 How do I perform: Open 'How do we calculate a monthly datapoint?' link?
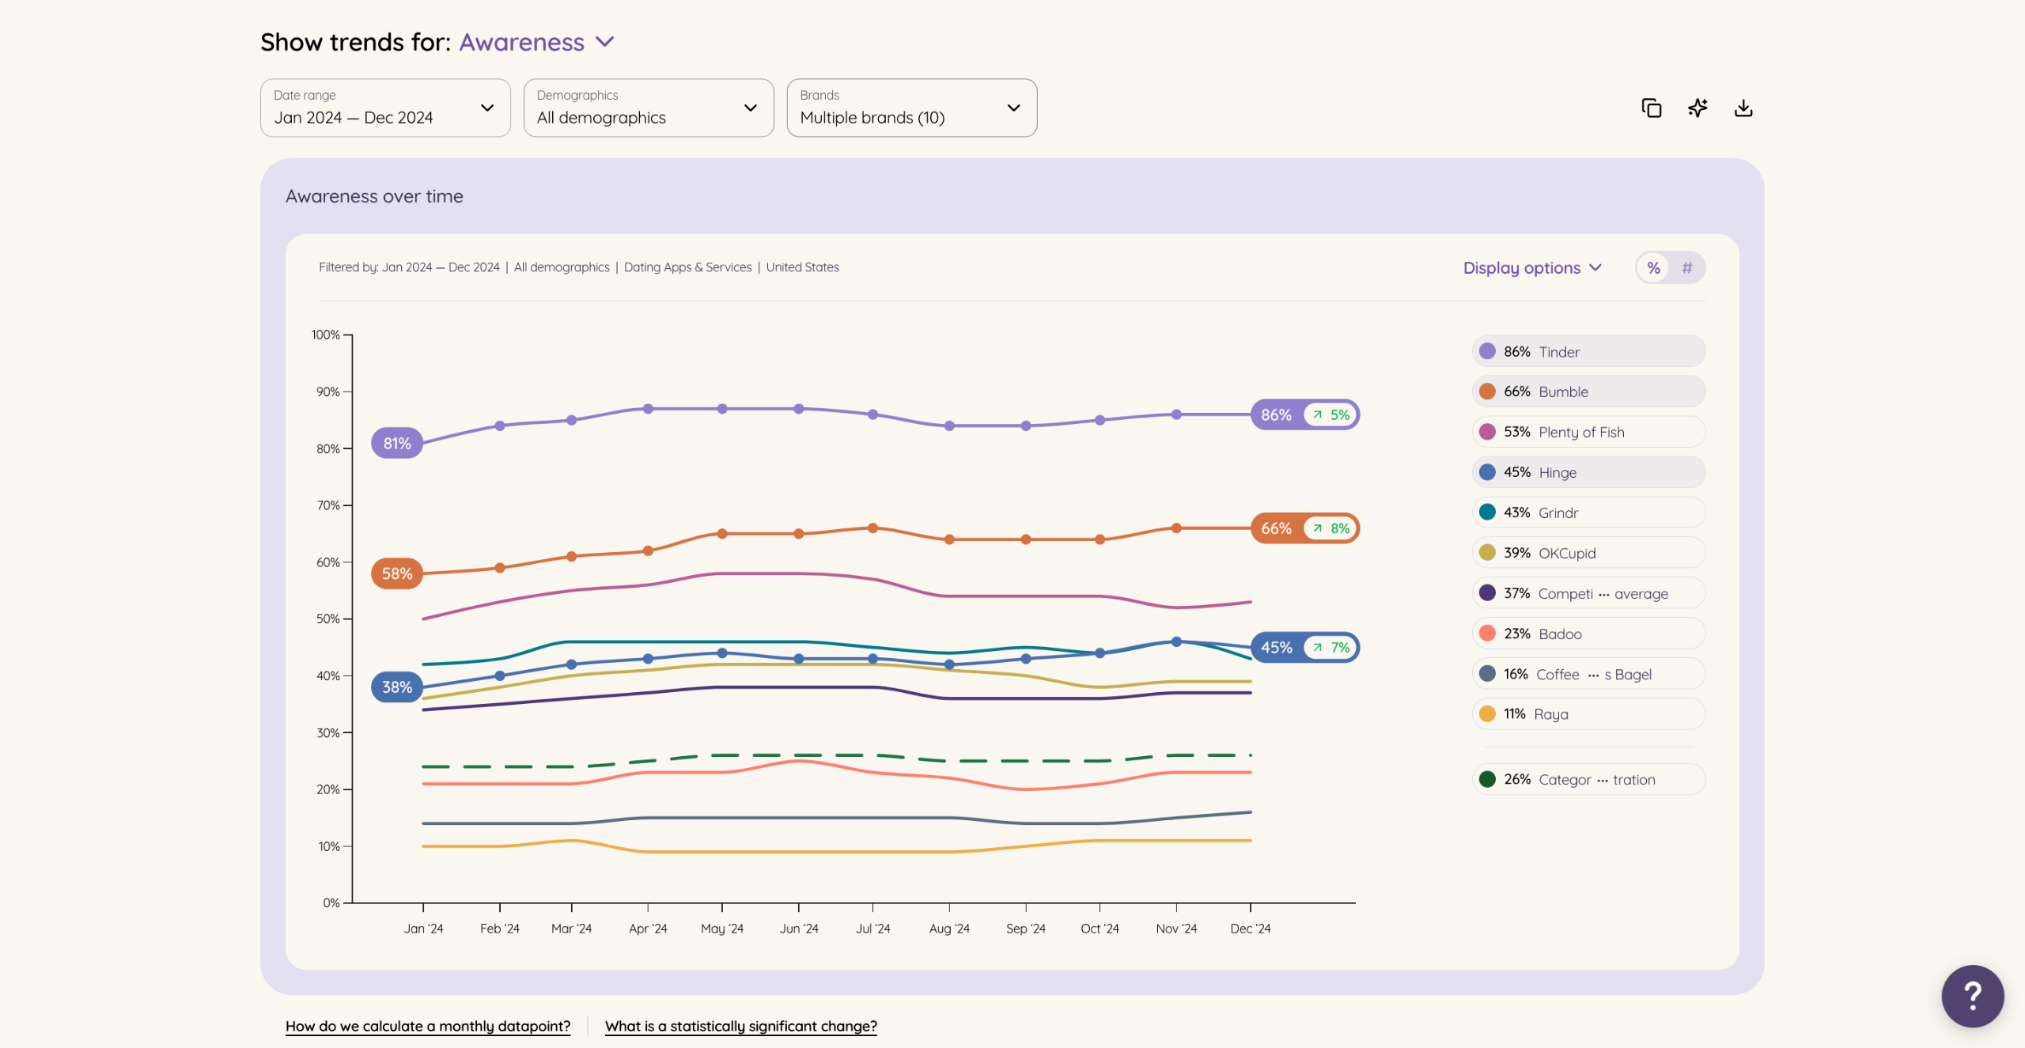pos(428,1027)
